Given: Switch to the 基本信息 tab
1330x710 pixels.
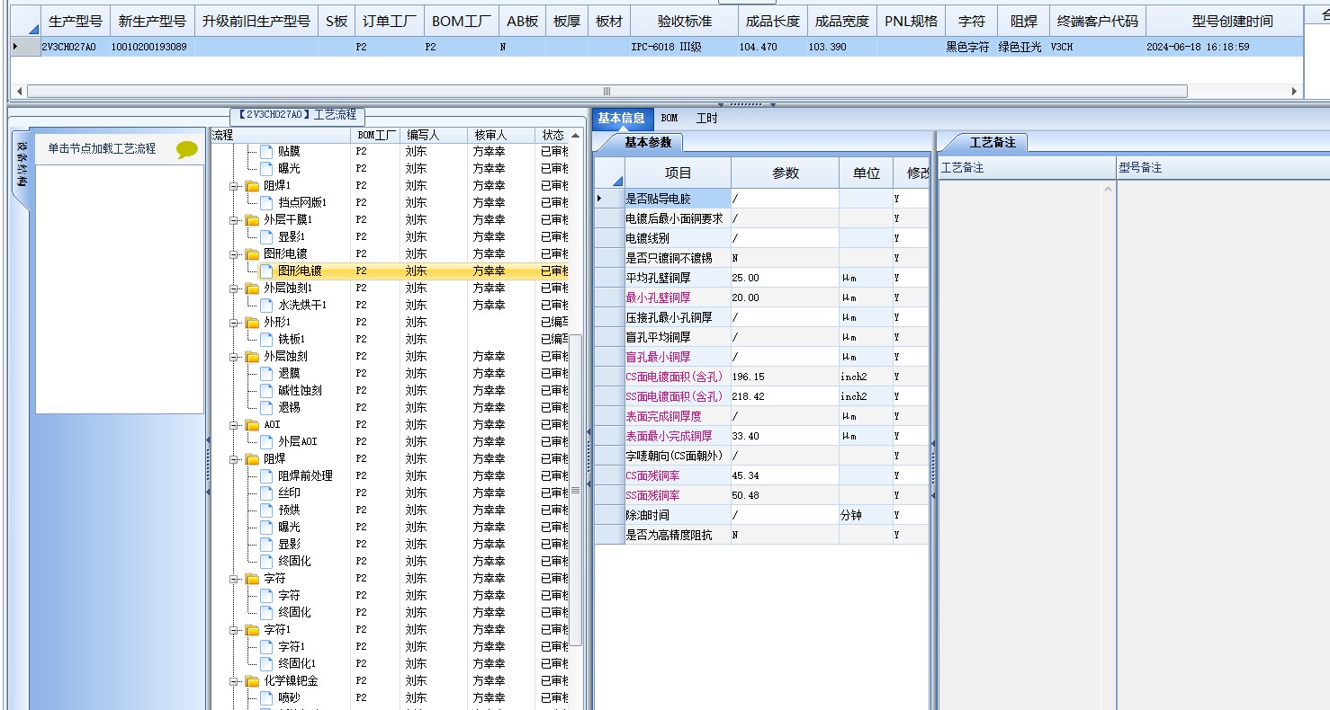Looking at the screenshot, I should point(622,118).
